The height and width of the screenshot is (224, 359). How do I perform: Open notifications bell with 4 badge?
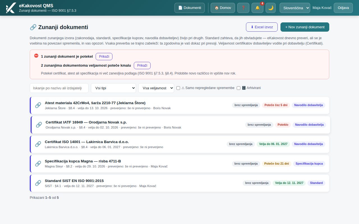tap(257, 8)
